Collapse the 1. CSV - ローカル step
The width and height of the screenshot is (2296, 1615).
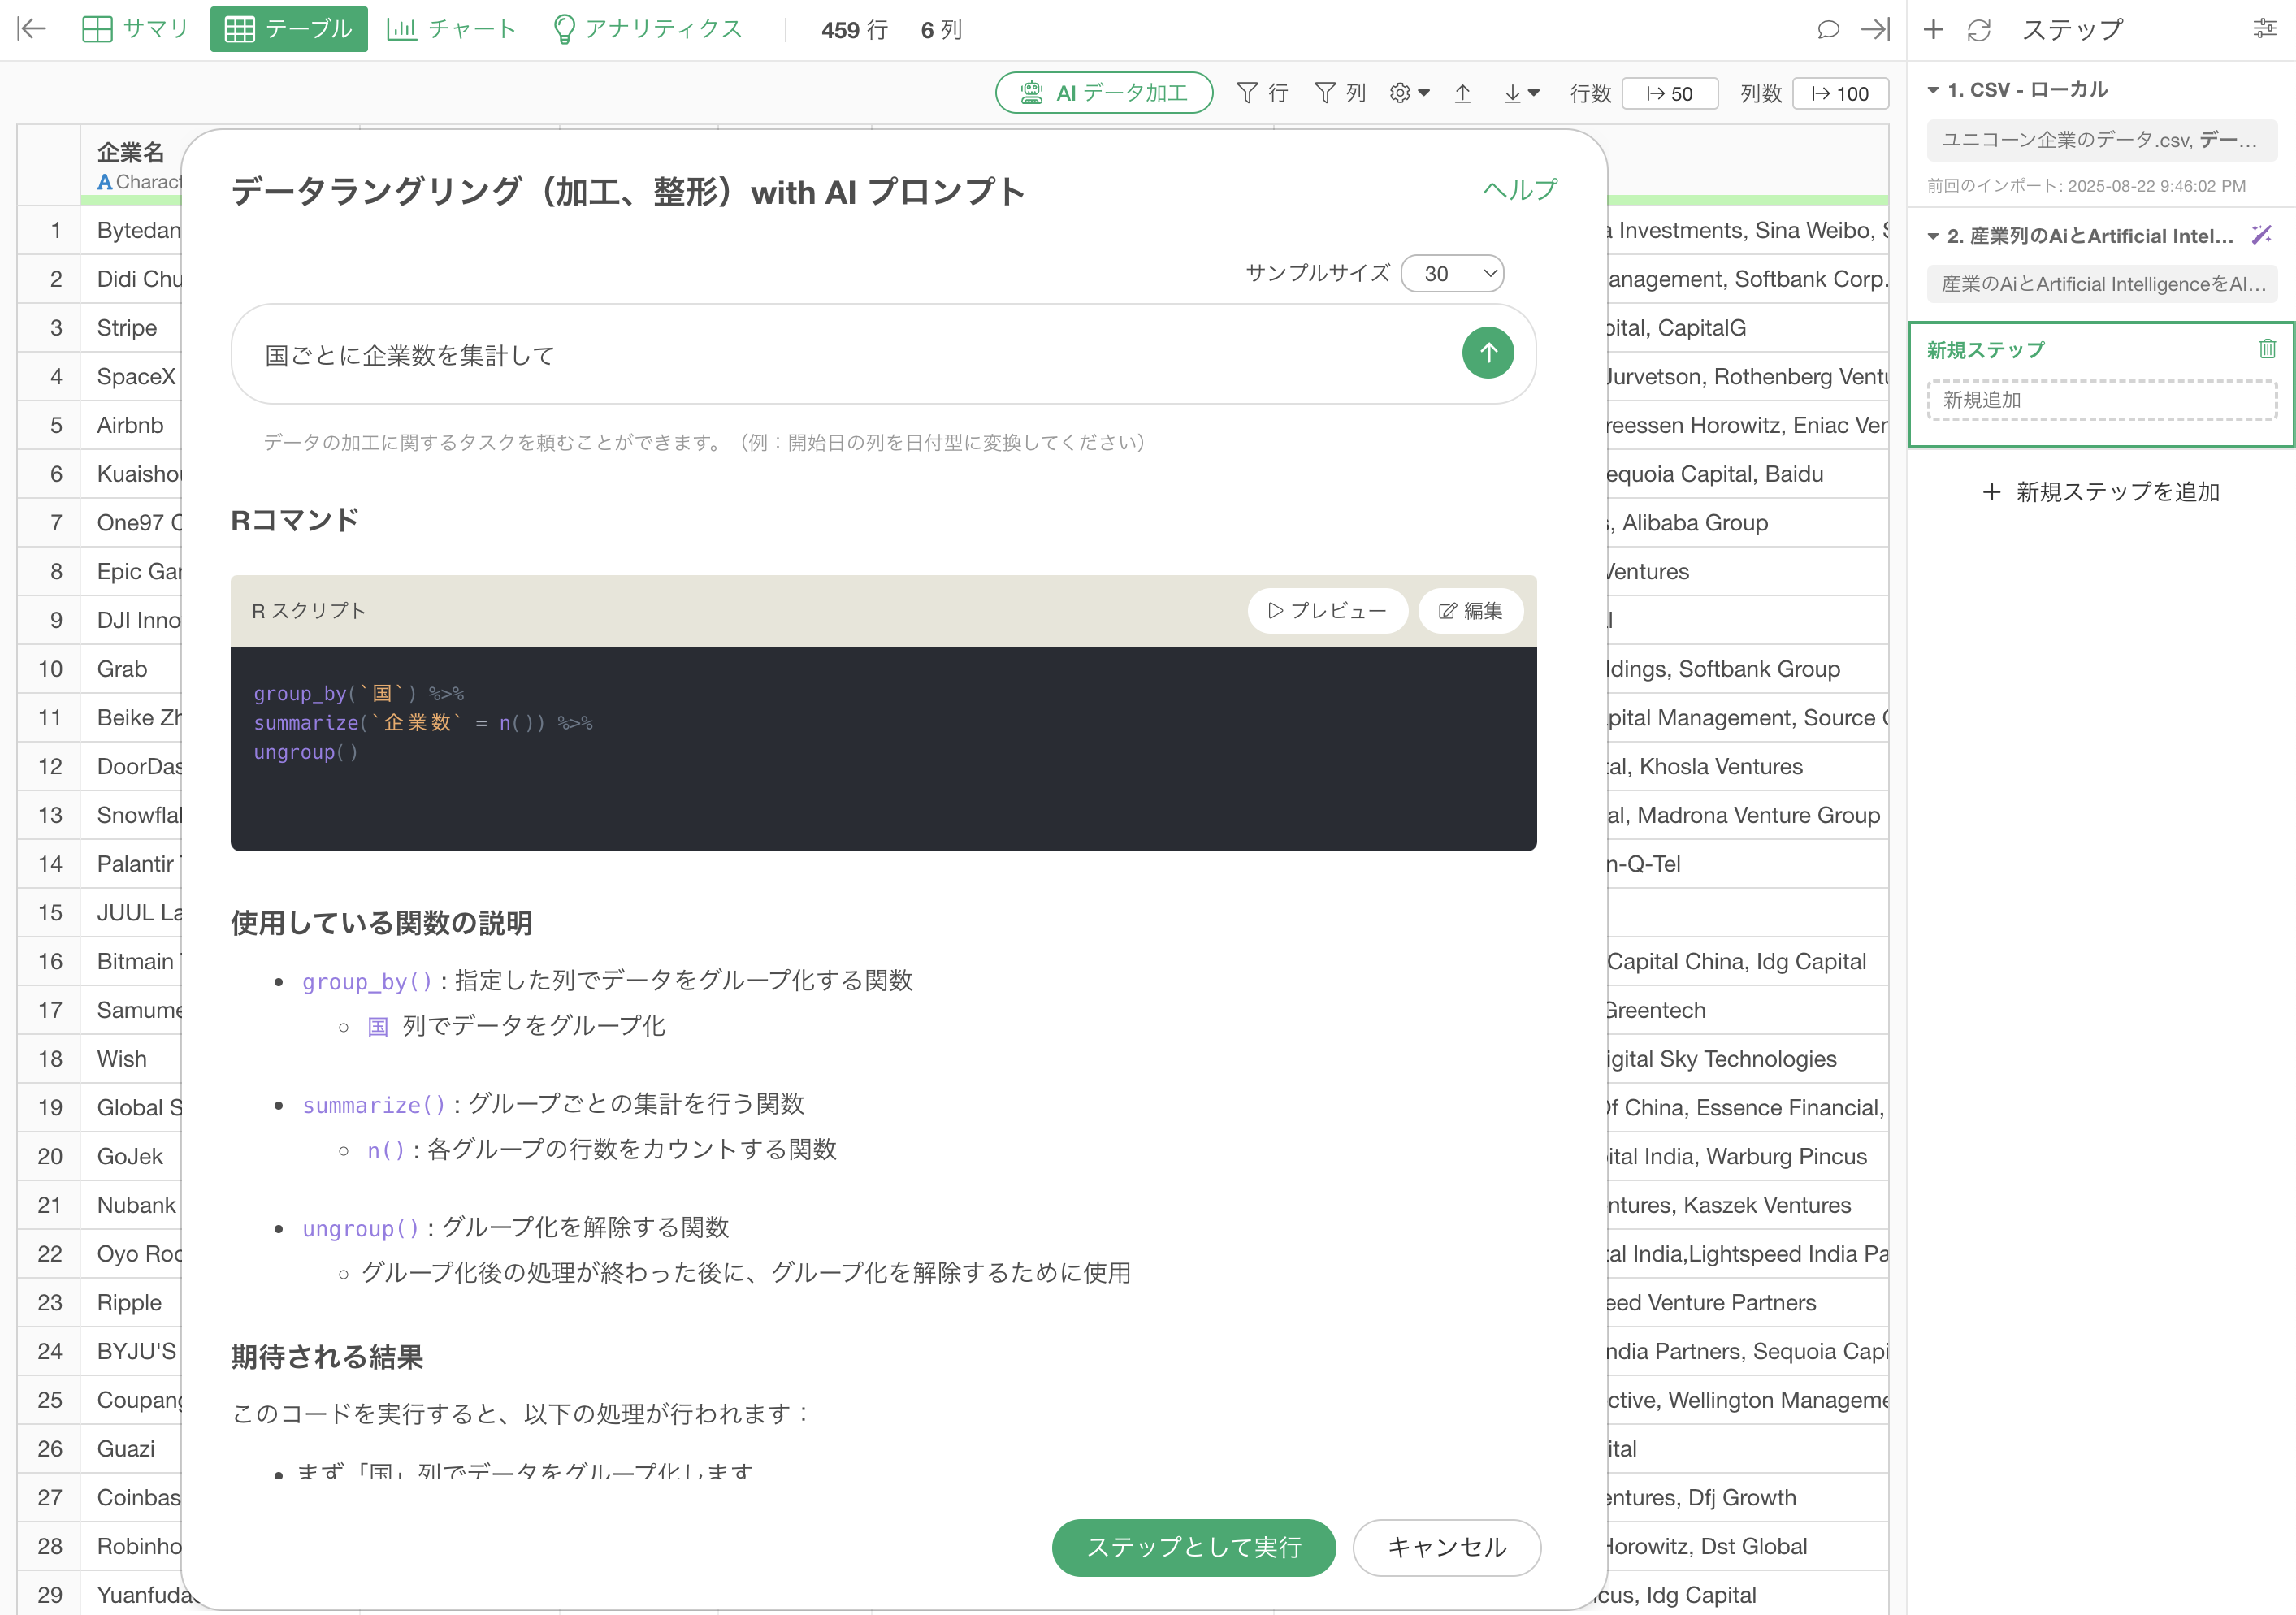tap(1933, 90)
